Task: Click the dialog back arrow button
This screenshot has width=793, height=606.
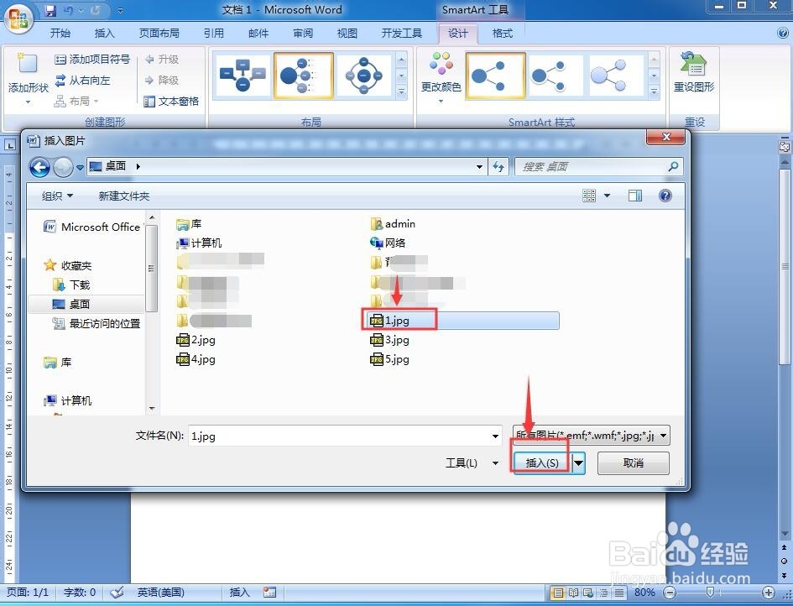Action: point(39,167)
